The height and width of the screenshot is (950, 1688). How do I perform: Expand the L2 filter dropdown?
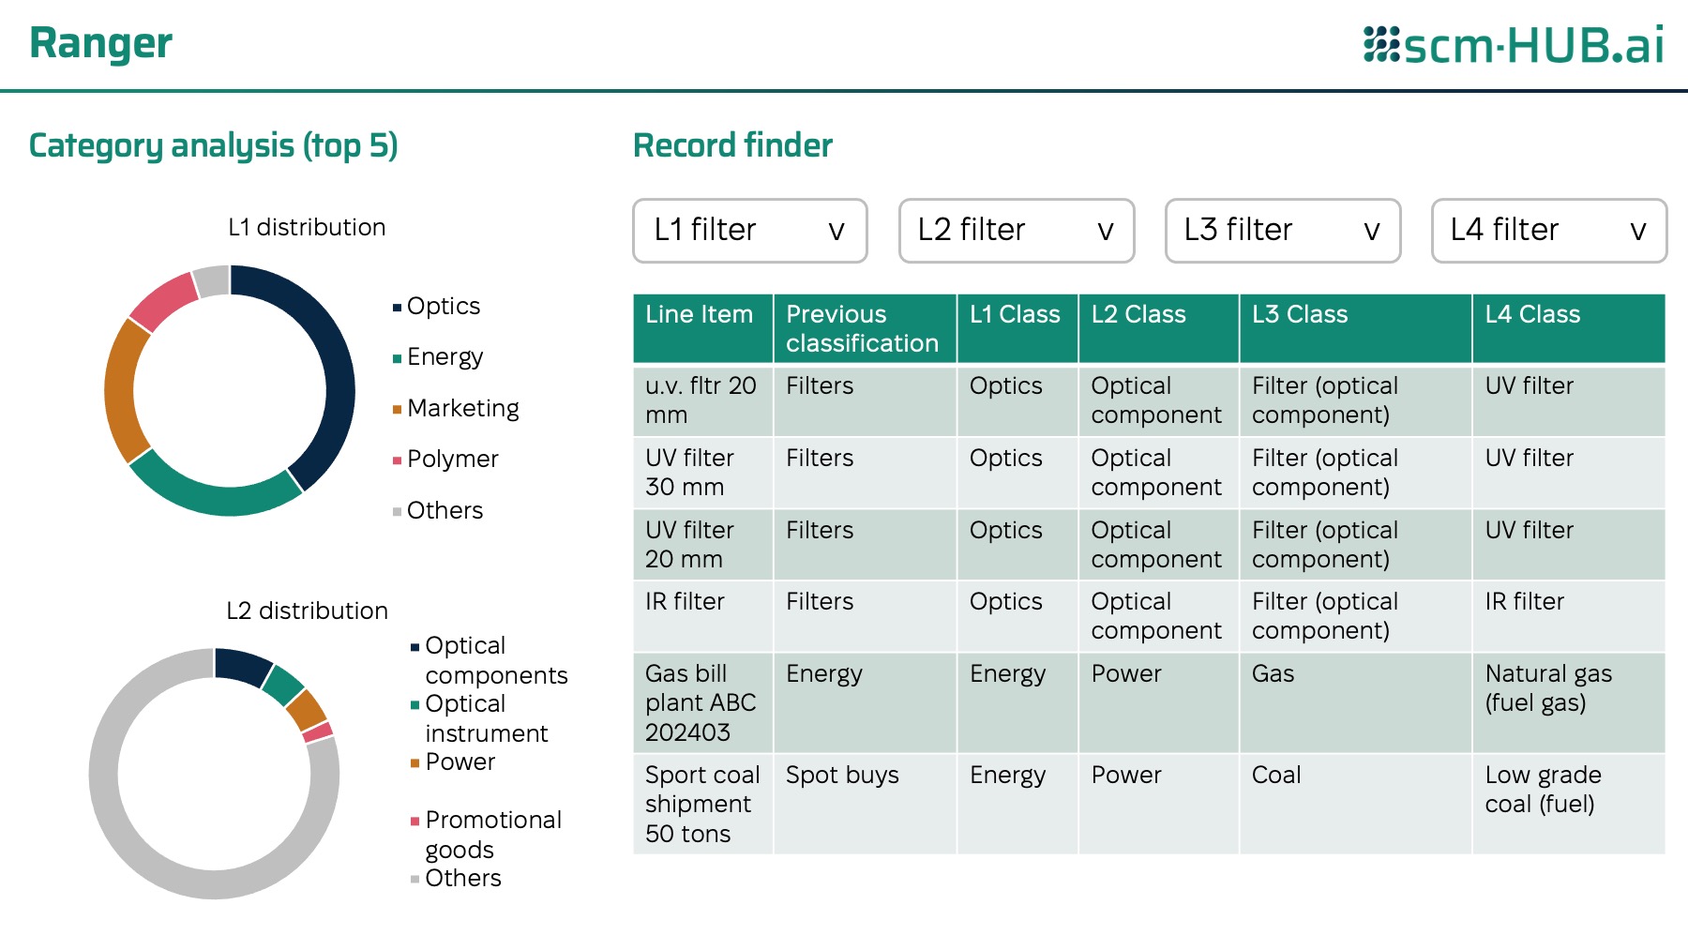coord(1017,230)
